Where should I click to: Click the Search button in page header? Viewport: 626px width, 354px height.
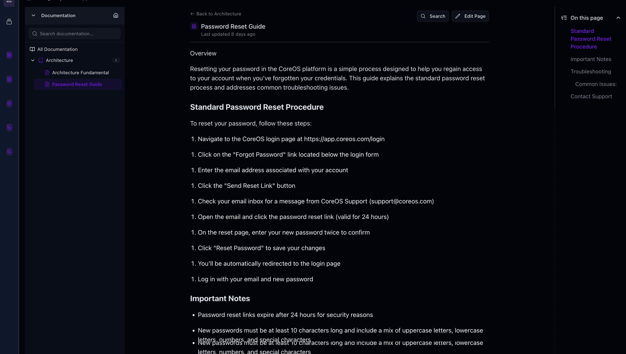point(433,16)
